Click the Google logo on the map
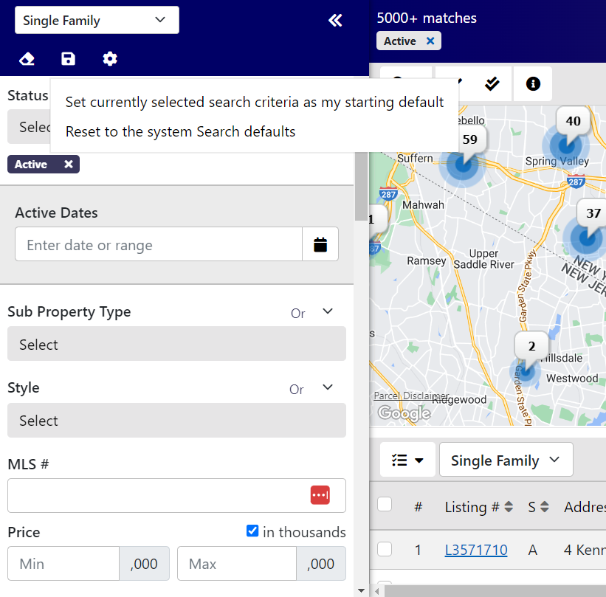 pos(404,413)
